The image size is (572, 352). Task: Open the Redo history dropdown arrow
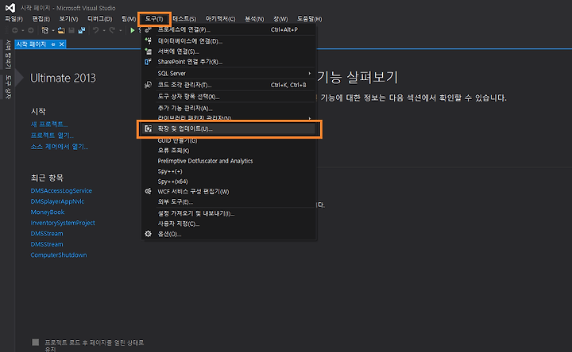pos(121,31)
